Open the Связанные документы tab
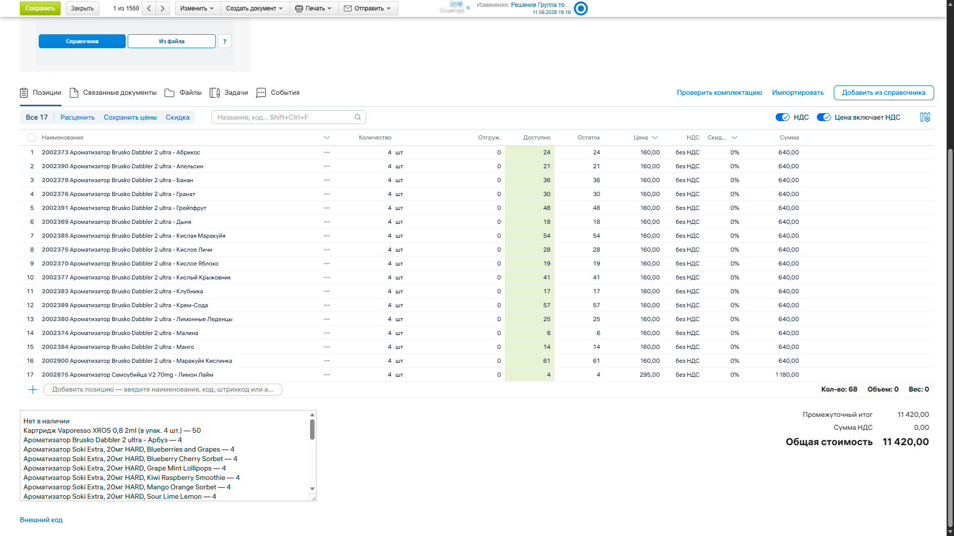This screenshot has height=536, width=954. pos(113,93)
